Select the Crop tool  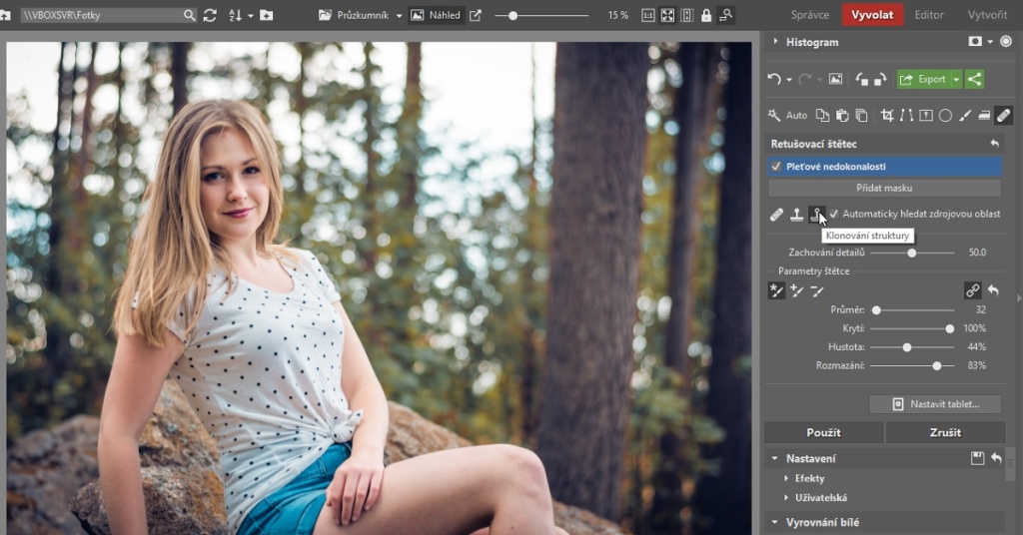click(x=887, y=116)
